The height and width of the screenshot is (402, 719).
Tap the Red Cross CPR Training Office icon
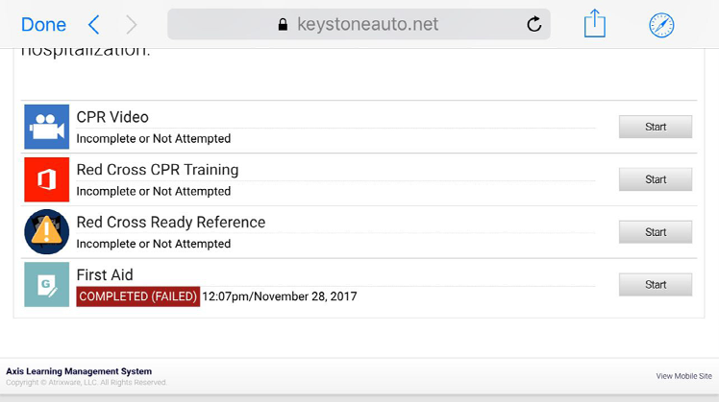coord(47,179)
